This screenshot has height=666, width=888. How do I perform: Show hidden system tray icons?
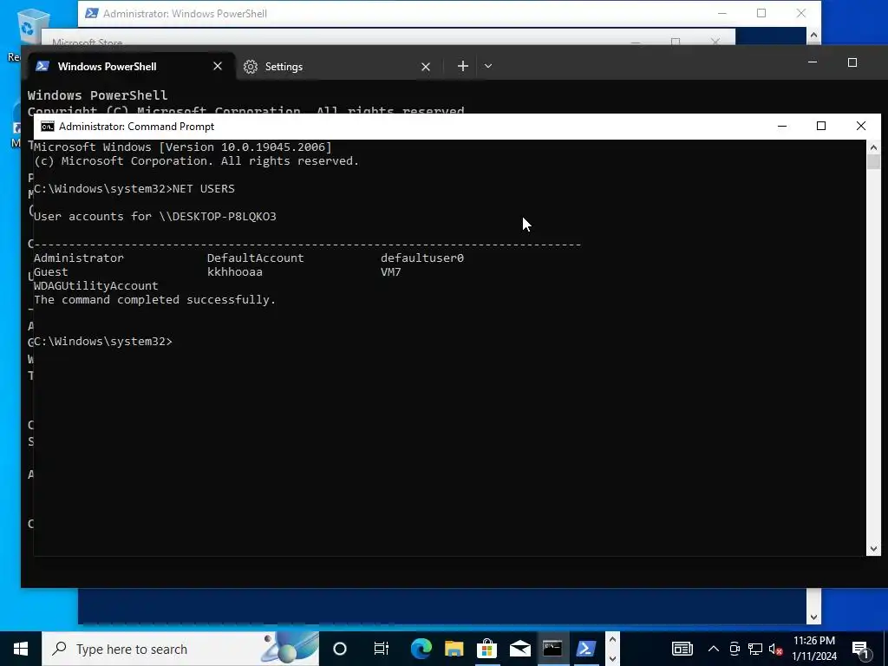714,649
